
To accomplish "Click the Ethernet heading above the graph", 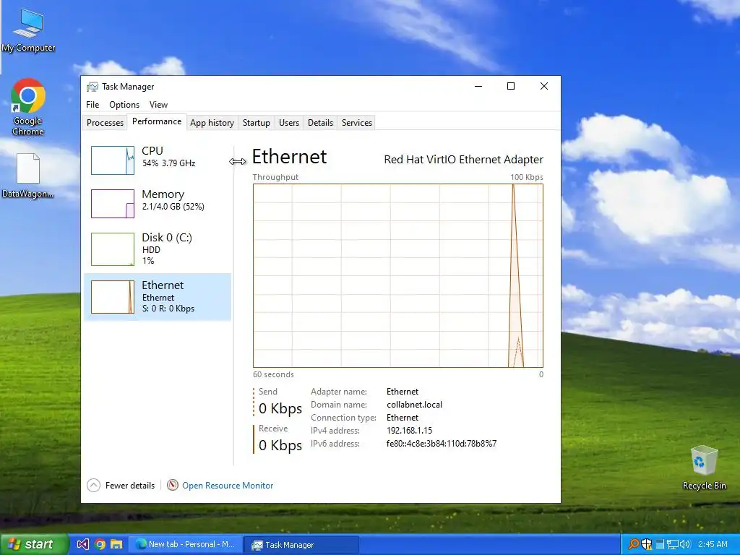I will pos(289,157).
